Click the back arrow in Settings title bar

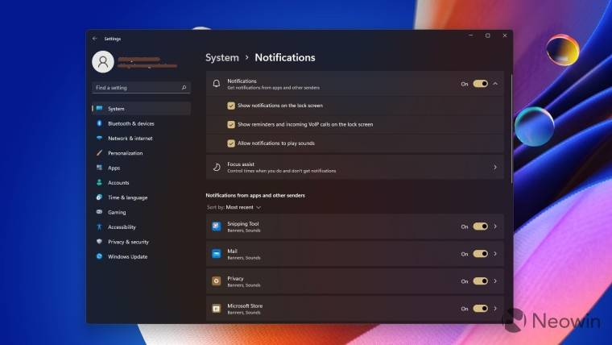pyautogui.click(x=95, y=39)
